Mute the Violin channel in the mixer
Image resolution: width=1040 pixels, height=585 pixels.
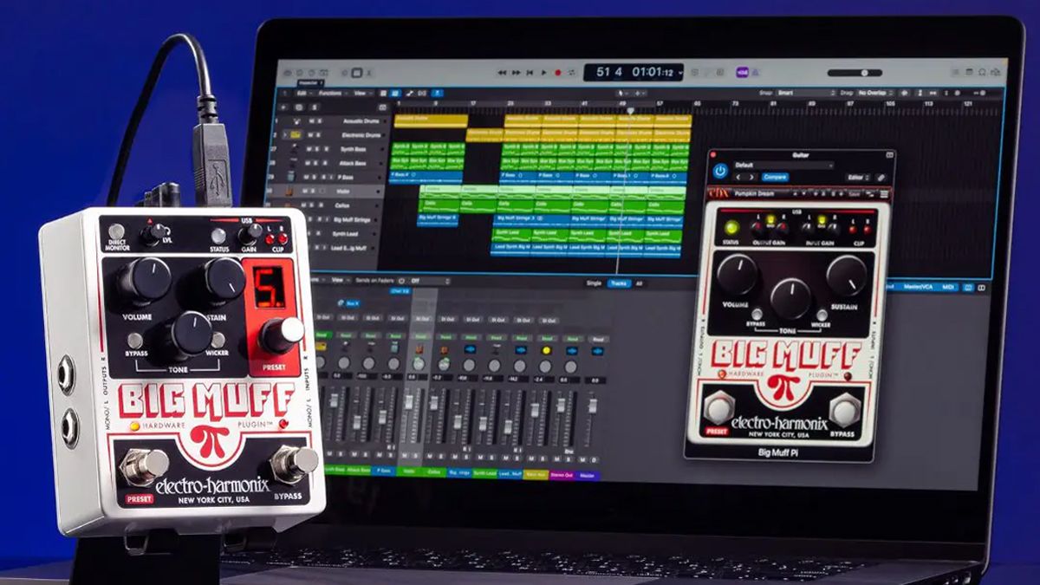coord(404,454)
